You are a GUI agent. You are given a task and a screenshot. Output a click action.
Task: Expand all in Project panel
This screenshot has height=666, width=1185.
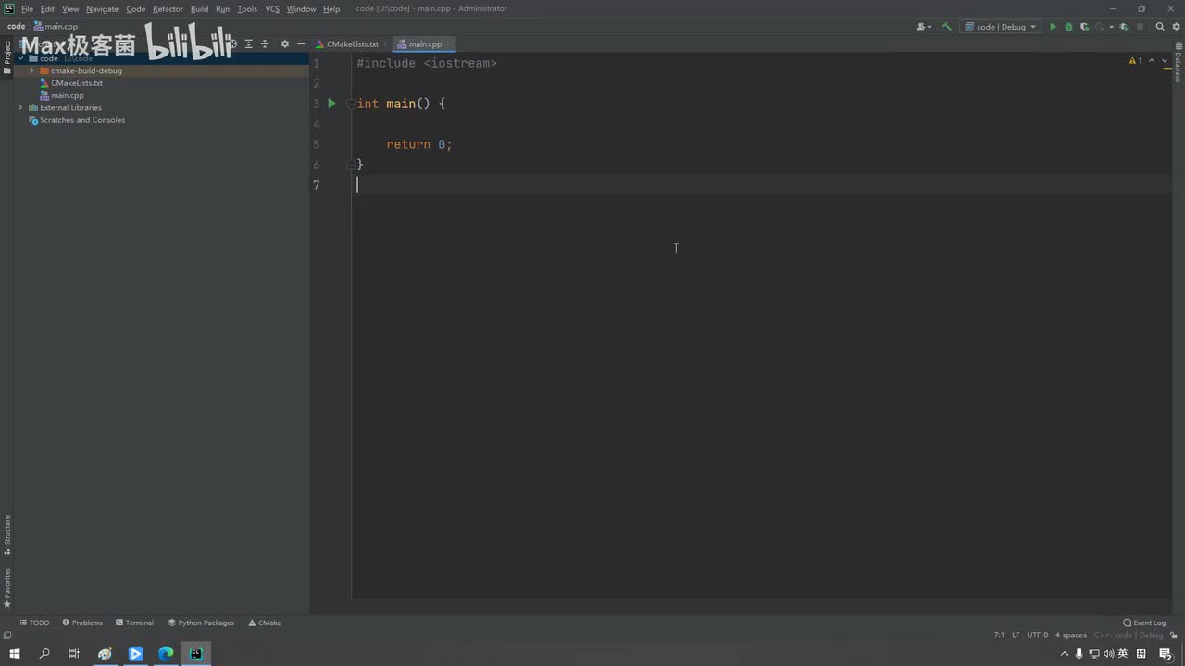pyautogui.click(x=248, y=43)
